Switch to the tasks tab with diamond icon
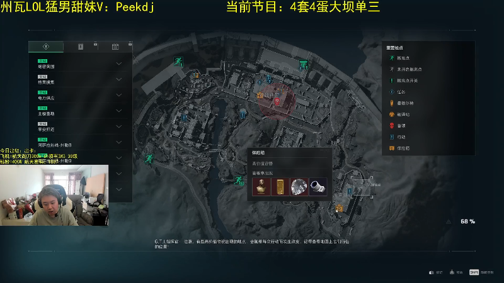This screenshot has height=283, width=504. (x=46, y=47)
